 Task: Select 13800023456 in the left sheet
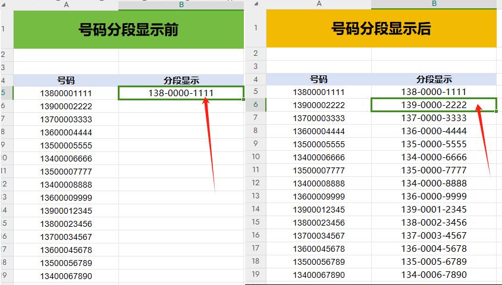pyautogui.click(x=66, y=224)
